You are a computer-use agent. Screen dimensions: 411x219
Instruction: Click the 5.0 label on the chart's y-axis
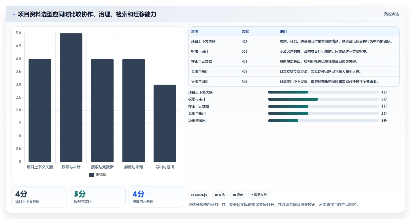click(x=18, y=33)
